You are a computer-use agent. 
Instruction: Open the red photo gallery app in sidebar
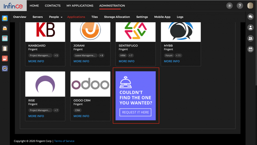[5, 58]
